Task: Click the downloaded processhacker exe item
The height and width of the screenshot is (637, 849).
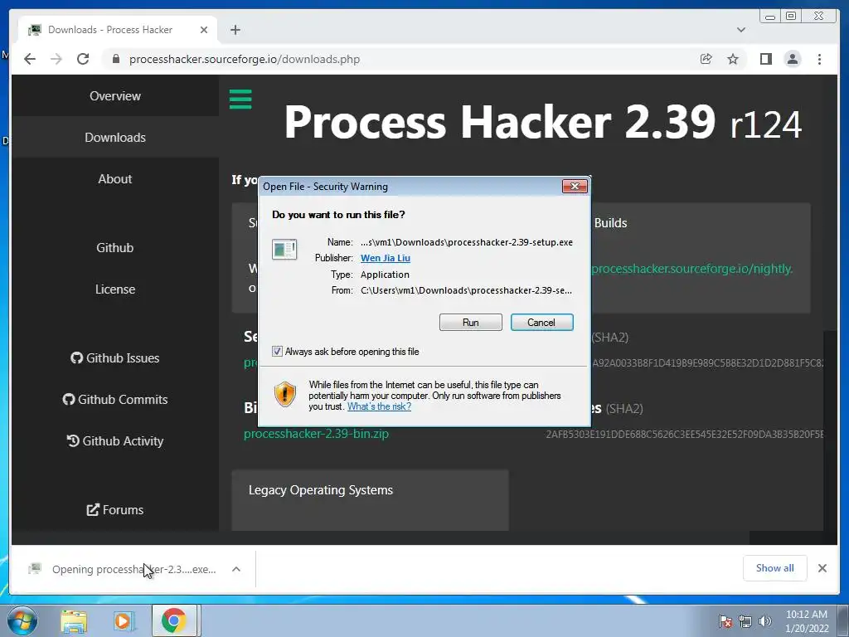Action: (x=124, y=569)
